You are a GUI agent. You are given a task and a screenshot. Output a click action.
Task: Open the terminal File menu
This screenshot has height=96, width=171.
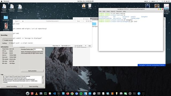coord(100,11)
